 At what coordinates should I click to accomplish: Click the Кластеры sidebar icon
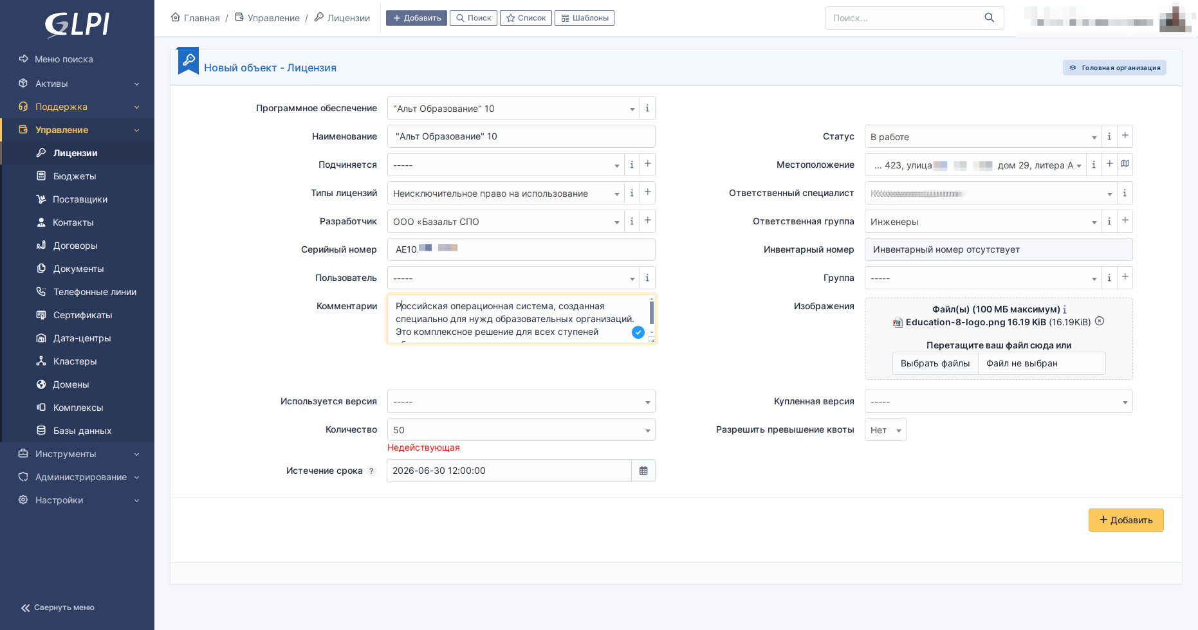[x=41, y=361]
